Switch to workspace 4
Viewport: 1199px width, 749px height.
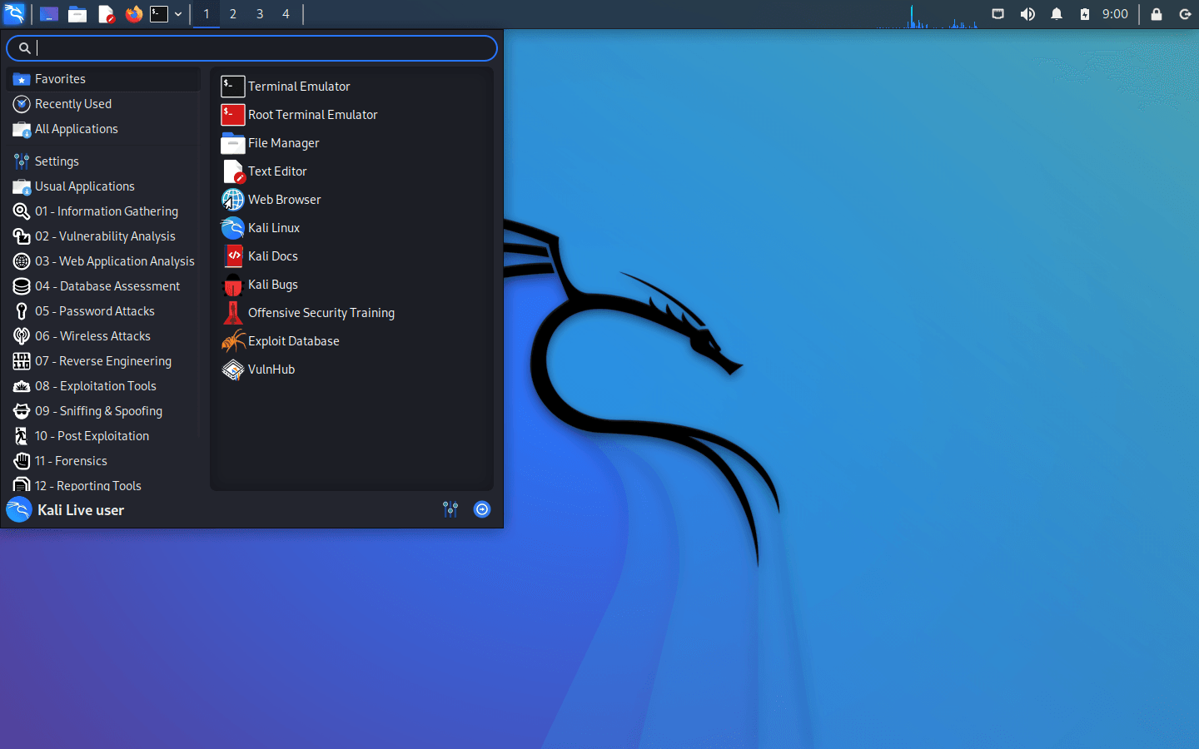pyautogui.click(x=286, y=14)
